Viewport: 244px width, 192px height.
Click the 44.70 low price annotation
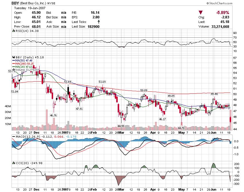(181, 128)
